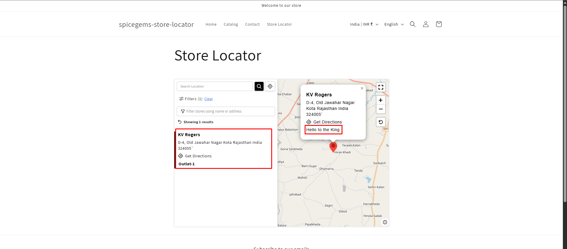The image size is (567, 249).
Task: Use the locate-me crosshair icon
Action: coord(270,86)
